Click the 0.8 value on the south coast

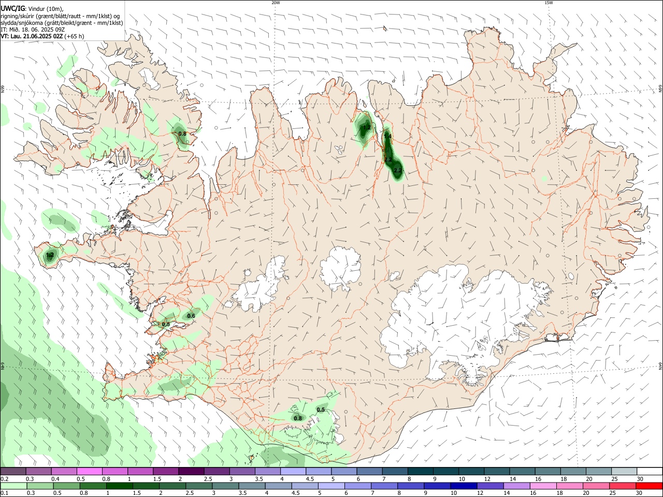pos(298,419)
